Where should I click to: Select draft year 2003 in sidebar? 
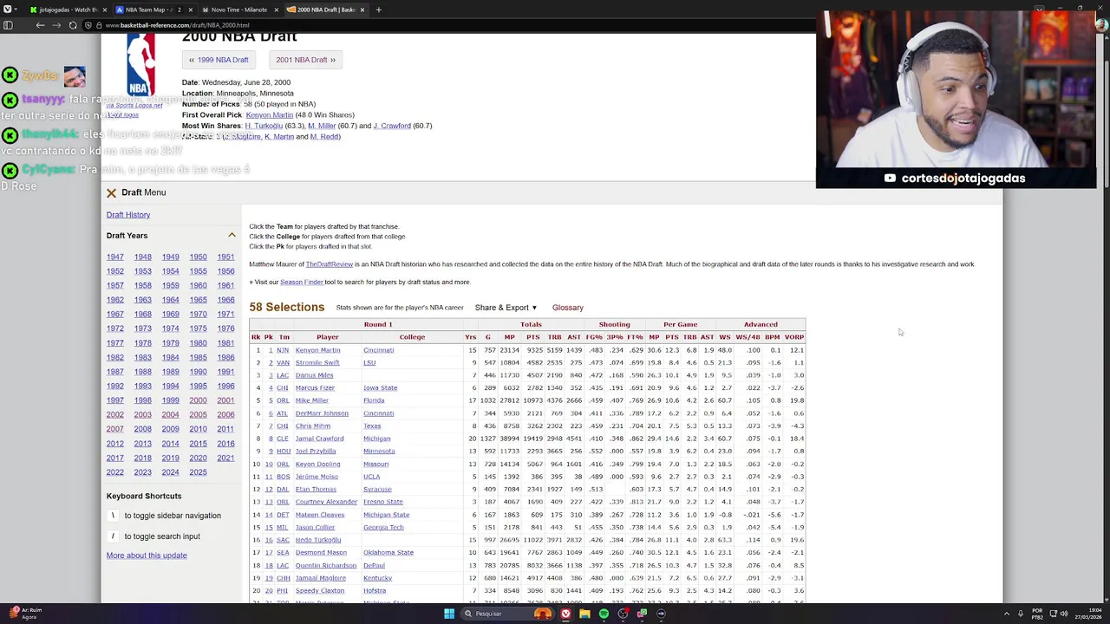(x=142, y=415)
